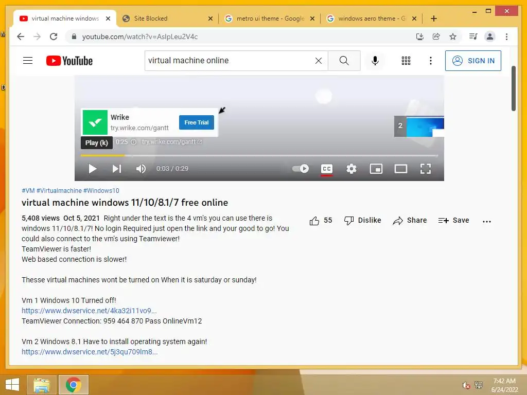Click the Dislike button
This screenshot has width=527, height=395.
(x=363, y=220)
